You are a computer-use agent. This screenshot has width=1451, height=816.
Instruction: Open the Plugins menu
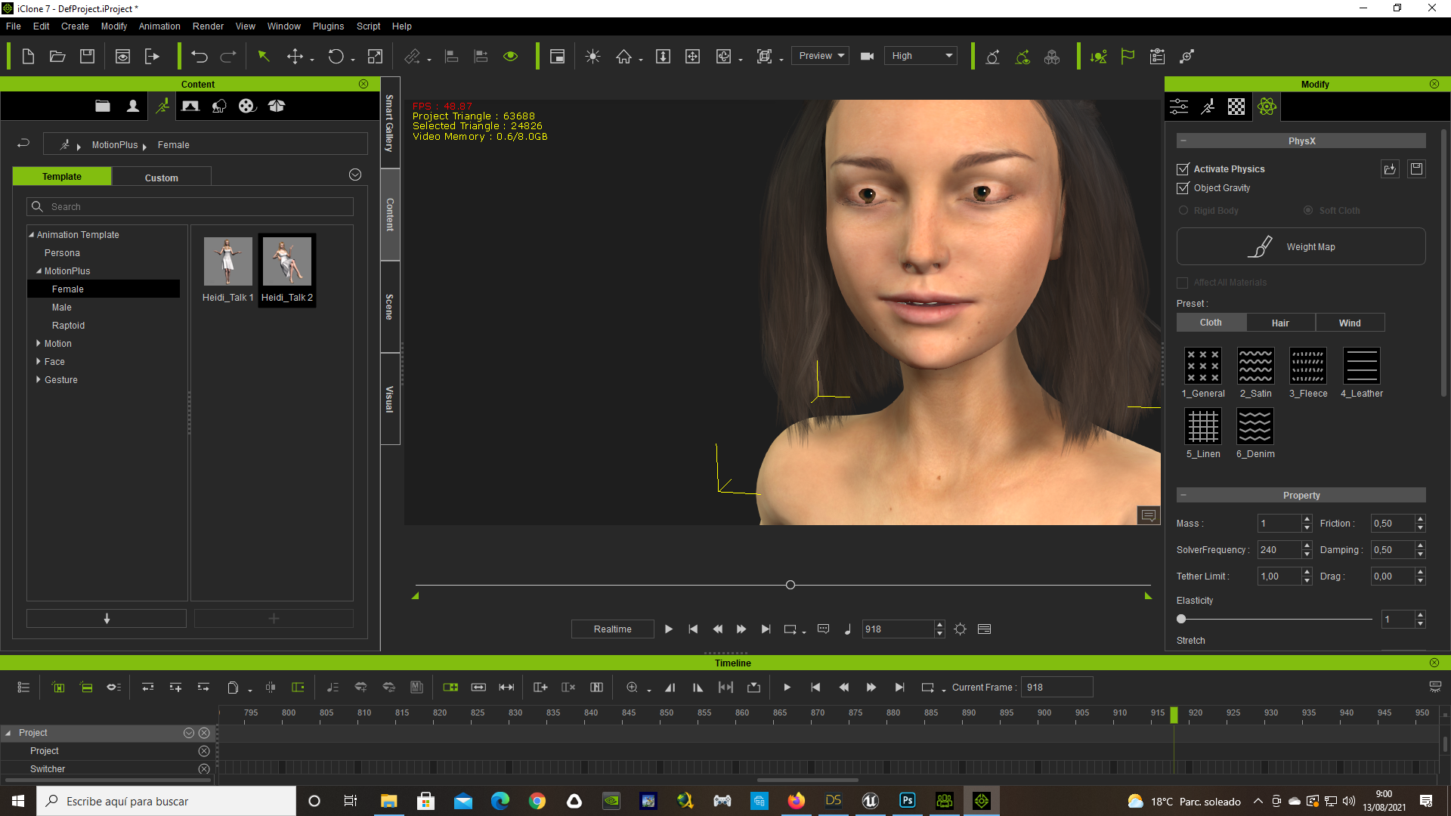(328, 26)
